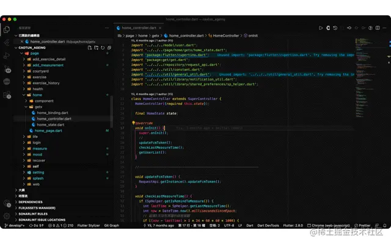391x244 pixels.
Task: Click the Flutter: 2.8.0 version in status bar
Action: coord(293,225)
